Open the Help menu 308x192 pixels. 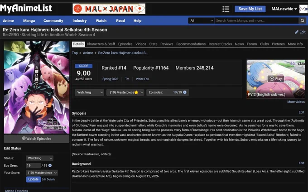pos(137,21)
